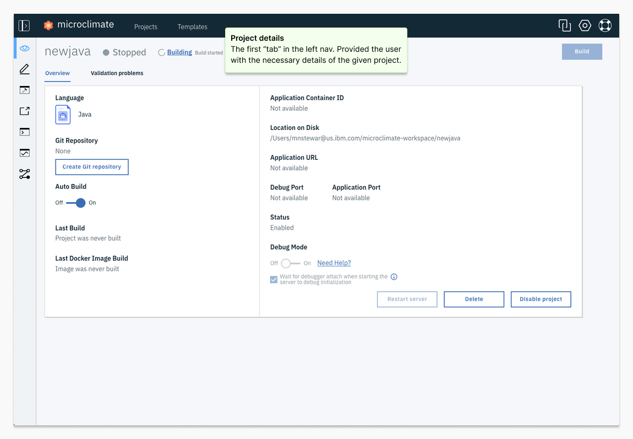Click the Need Help? link
633x439 pixels.
pos(334,263)
